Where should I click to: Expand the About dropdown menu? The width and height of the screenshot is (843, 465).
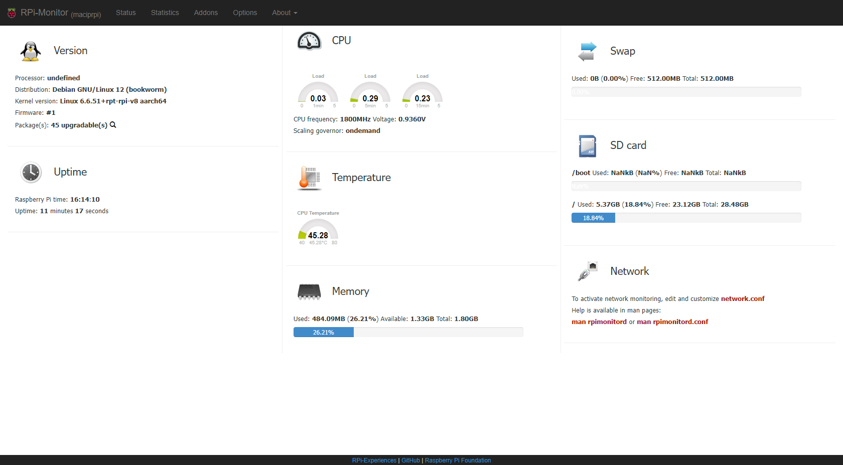285,13
